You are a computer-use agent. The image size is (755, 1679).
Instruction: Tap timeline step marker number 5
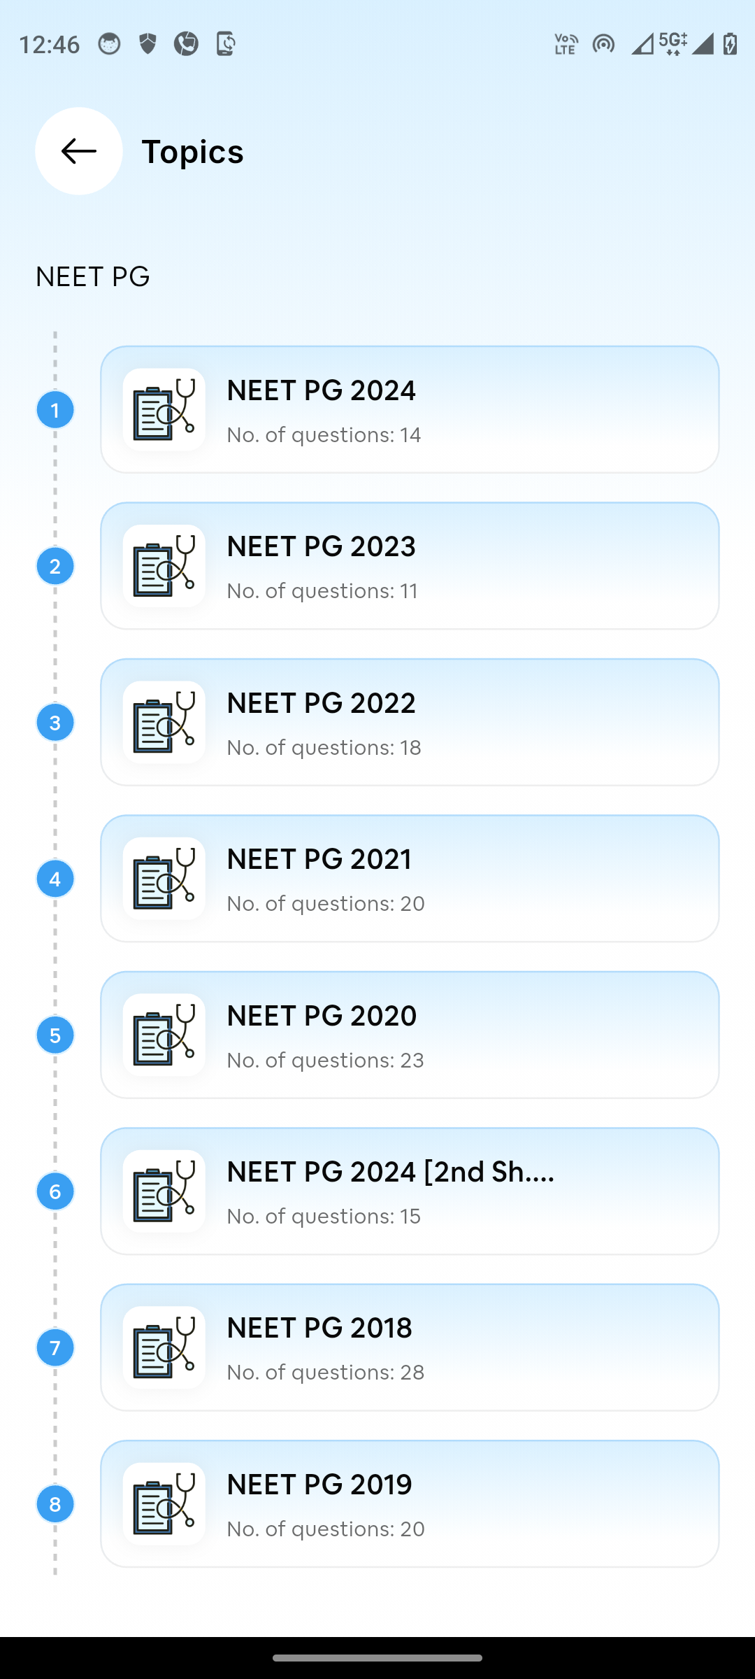click(55, 1035)
